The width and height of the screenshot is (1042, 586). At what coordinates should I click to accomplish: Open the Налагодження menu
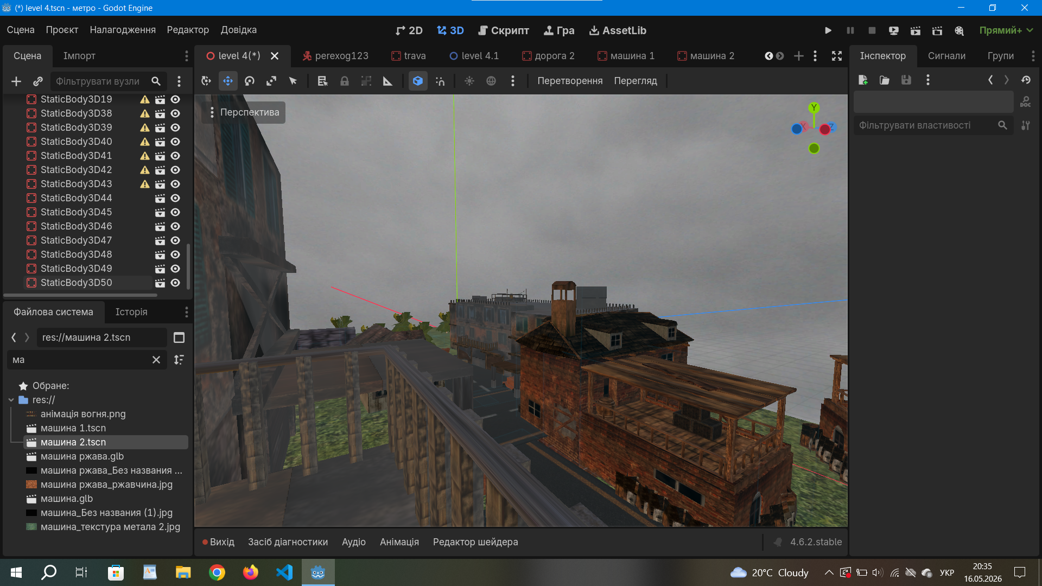(123, 30)
